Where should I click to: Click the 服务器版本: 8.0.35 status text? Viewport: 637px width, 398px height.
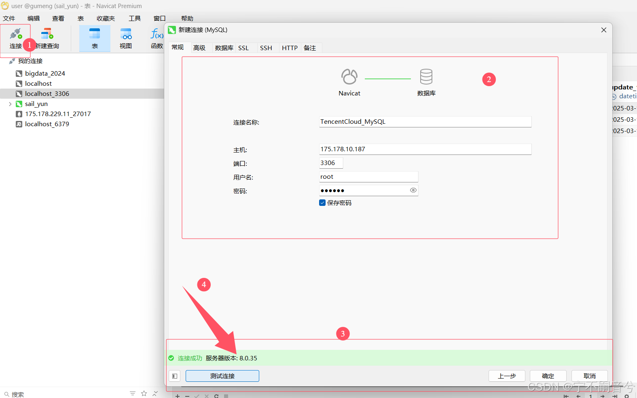point(231,358)
